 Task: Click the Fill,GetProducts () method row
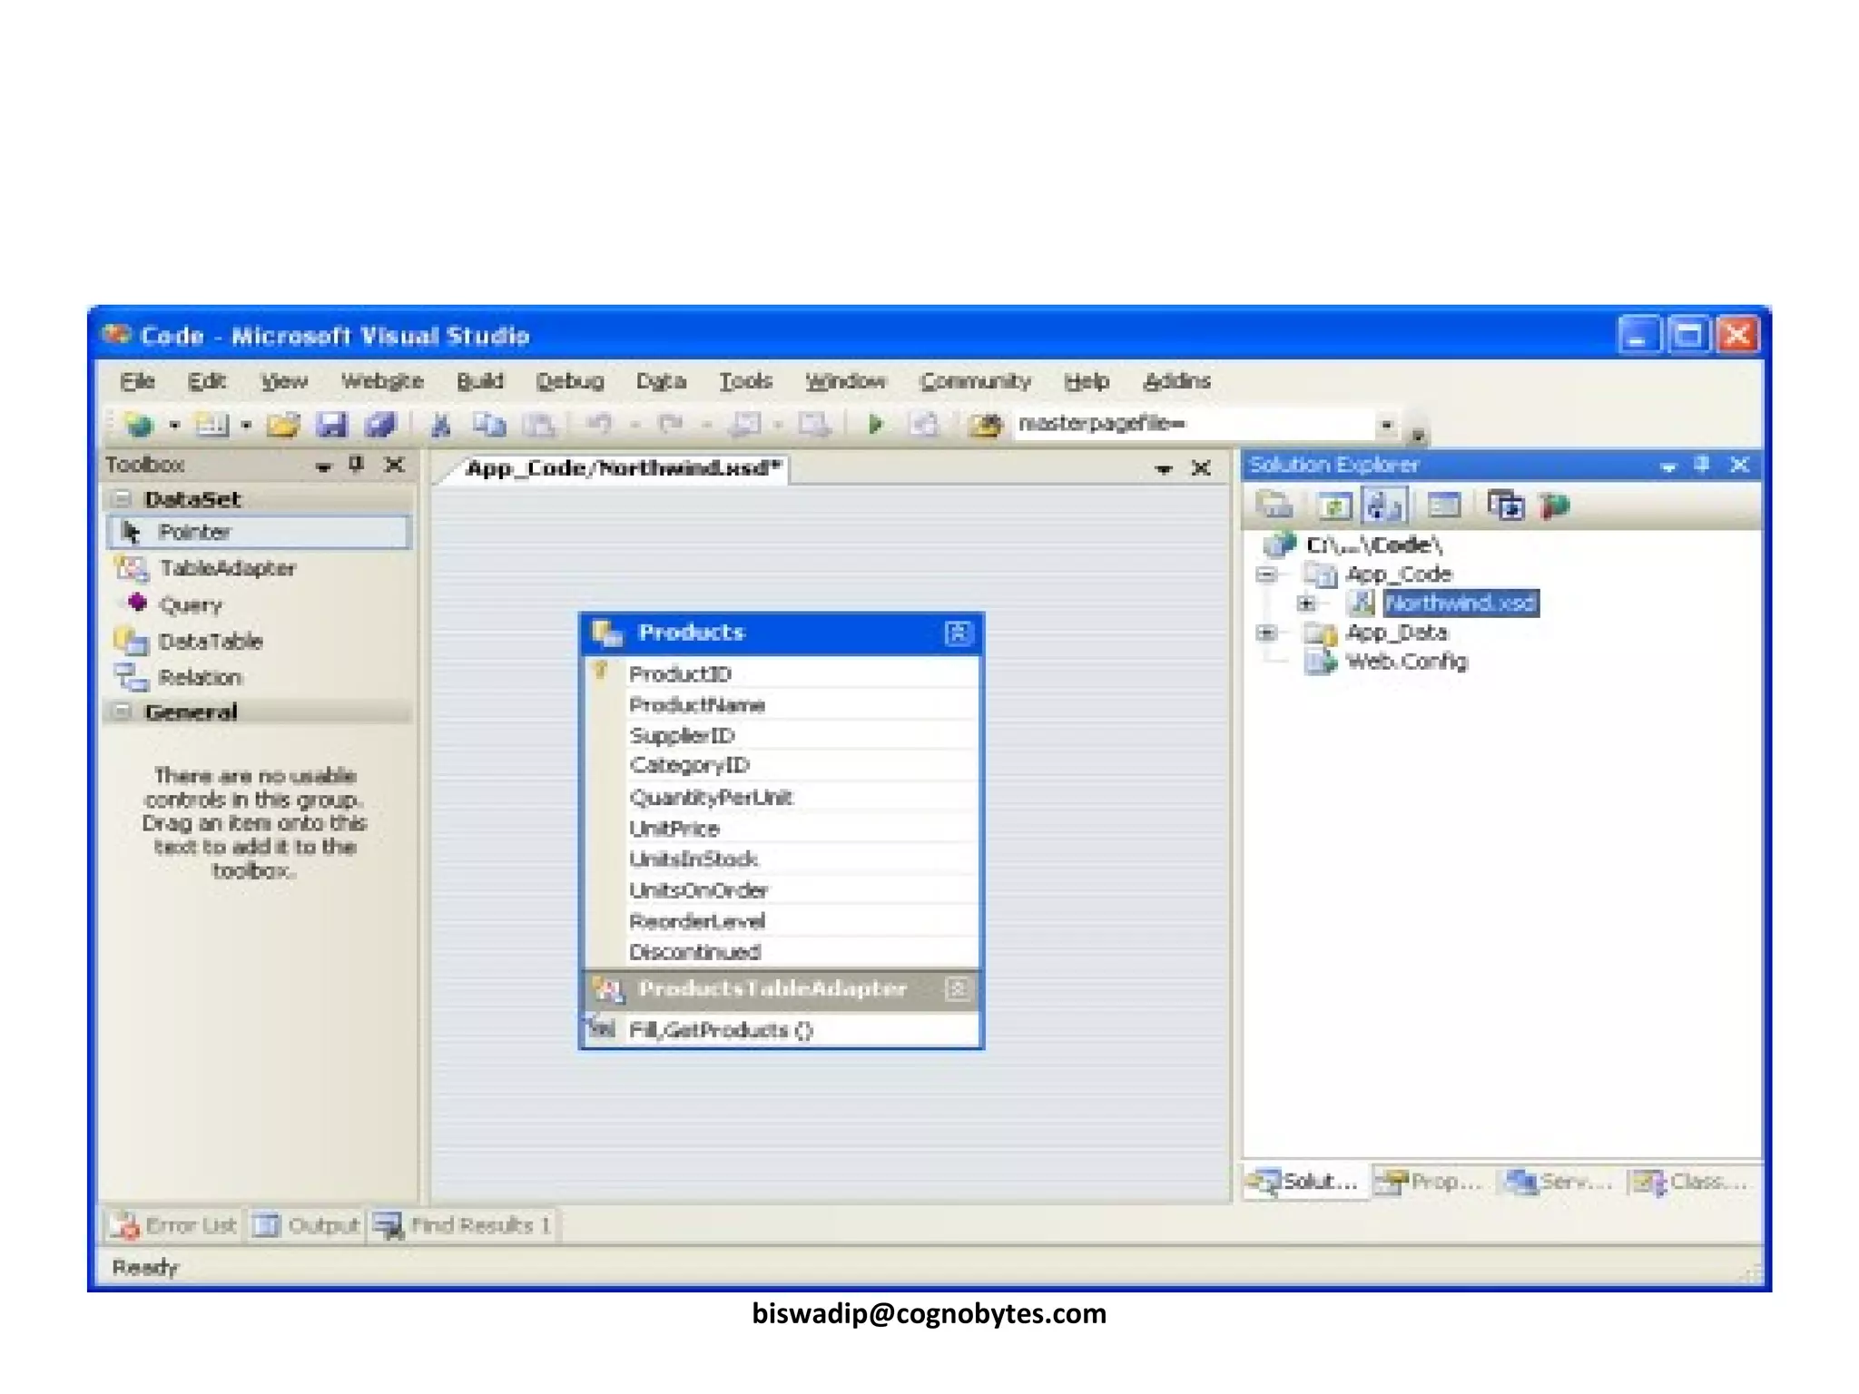click(x=721, y=1030)
